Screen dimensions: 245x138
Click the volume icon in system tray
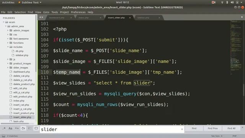(232, 2)
